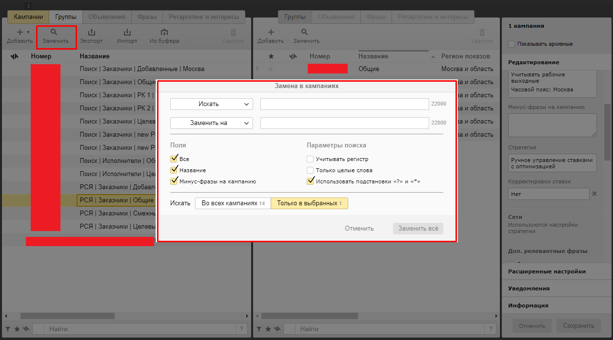This screenshot has width=613, height=340.
Task: Toggle the Все fields checkbox
Action: [174, 159]
